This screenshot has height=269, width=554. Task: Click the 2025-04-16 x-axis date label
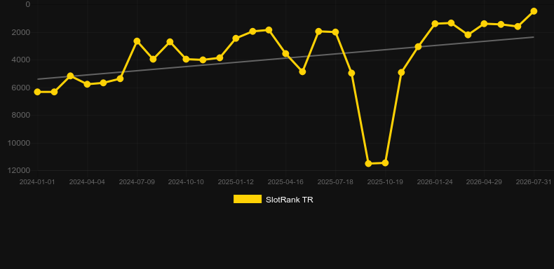point(285,182)
